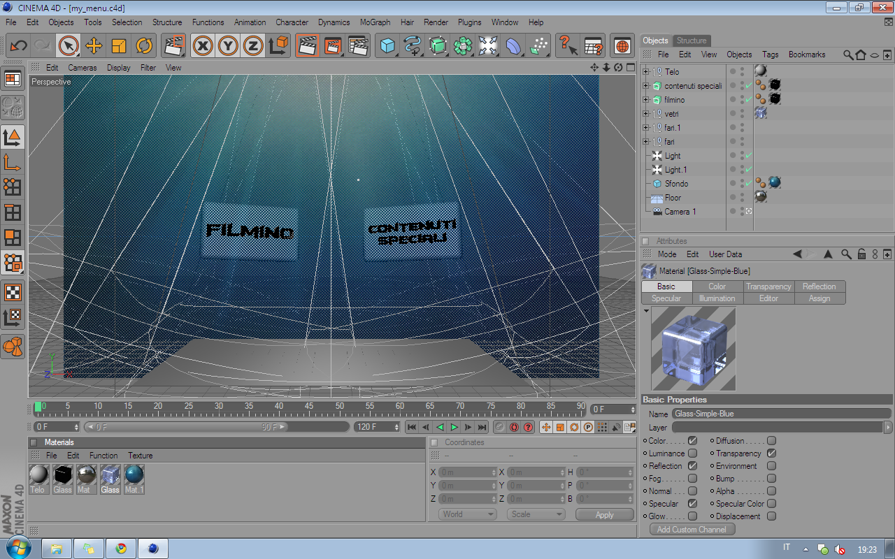Viewport: 895px width, 559px height.
Task: Enable the Luminance channel checkbox
Action: pos(692,453)
